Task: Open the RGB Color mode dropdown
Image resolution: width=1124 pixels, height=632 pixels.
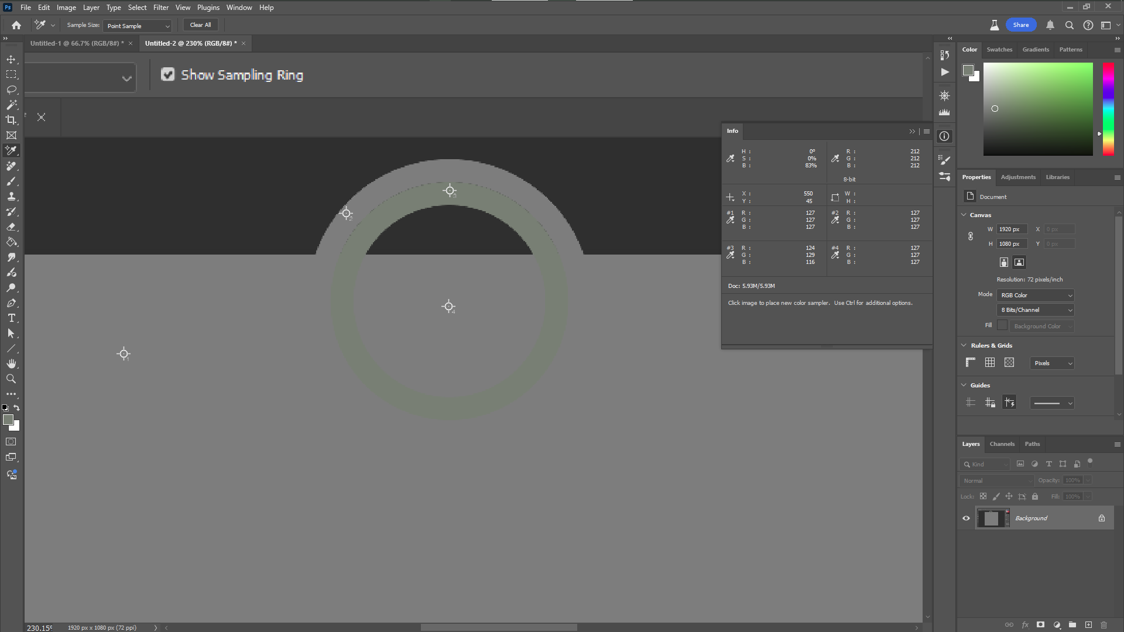Action: [x=1034, y=295]
